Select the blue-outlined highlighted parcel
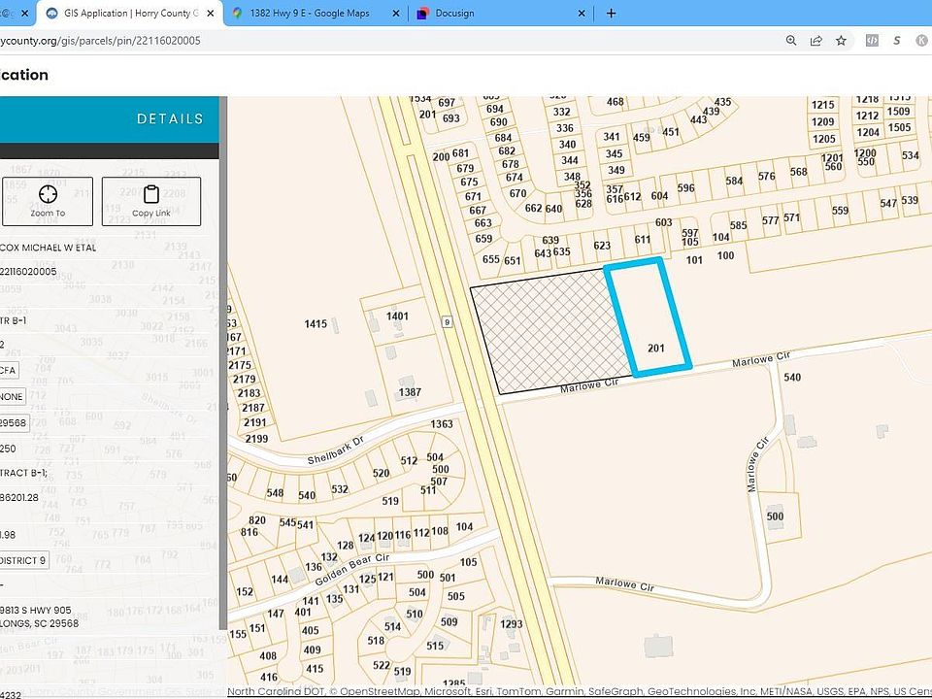The width and height of the screenshot is (932, 699). 648,317
